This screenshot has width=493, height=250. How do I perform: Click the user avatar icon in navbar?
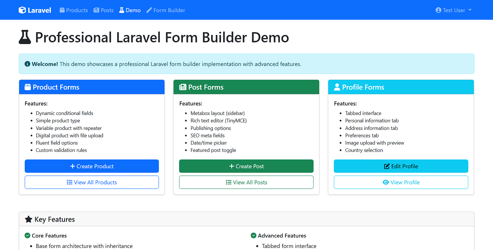click(x=438, y=10)
